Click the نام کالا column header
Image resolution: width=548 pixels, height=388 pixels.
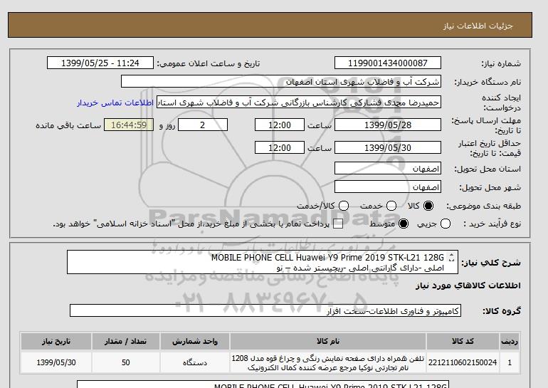[x=328, y=342]
